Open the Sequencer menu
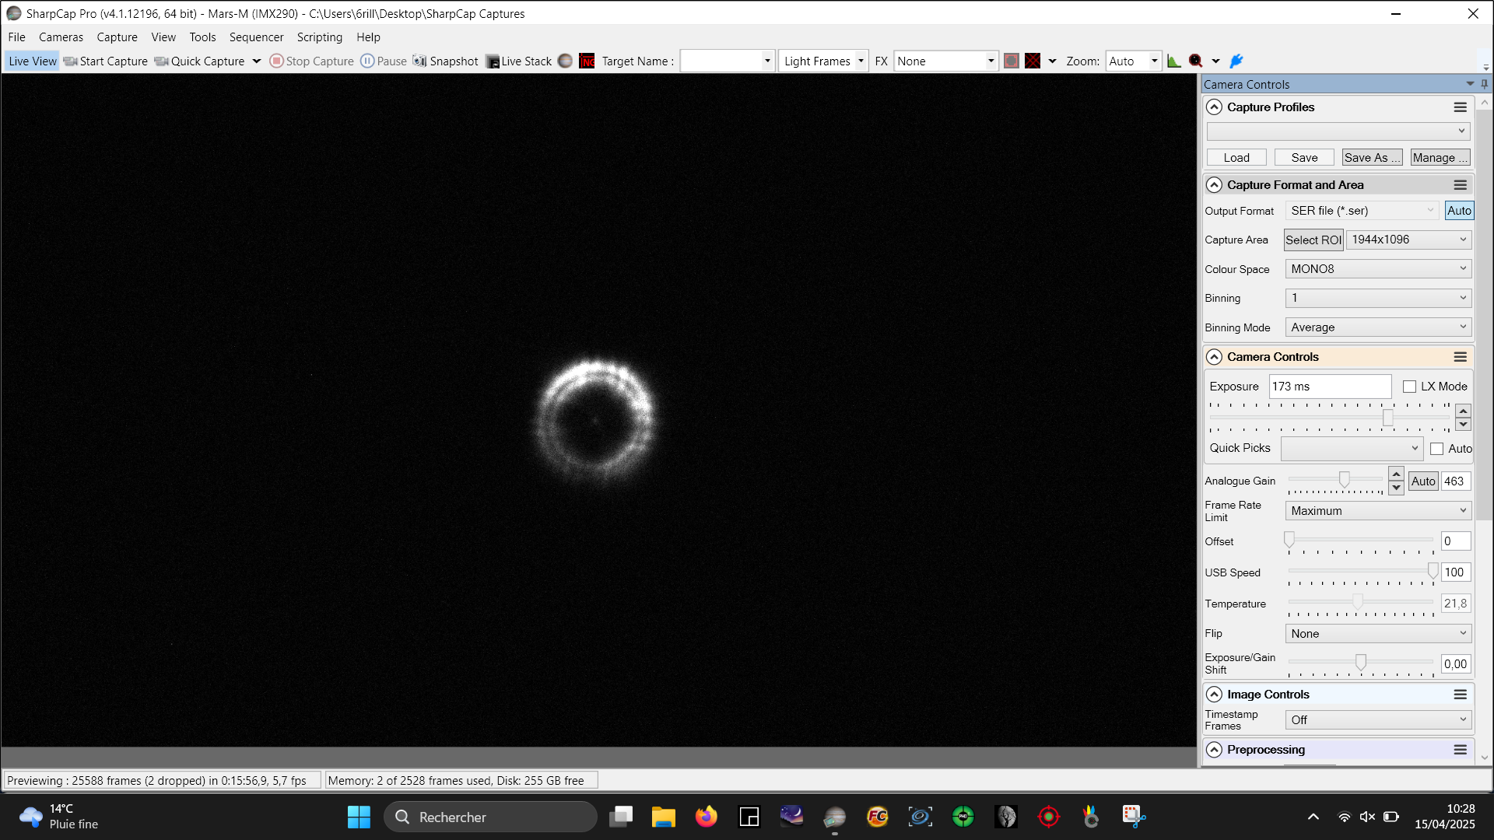Viewport: 1494px width, 840px height. (x=256, y=37)
